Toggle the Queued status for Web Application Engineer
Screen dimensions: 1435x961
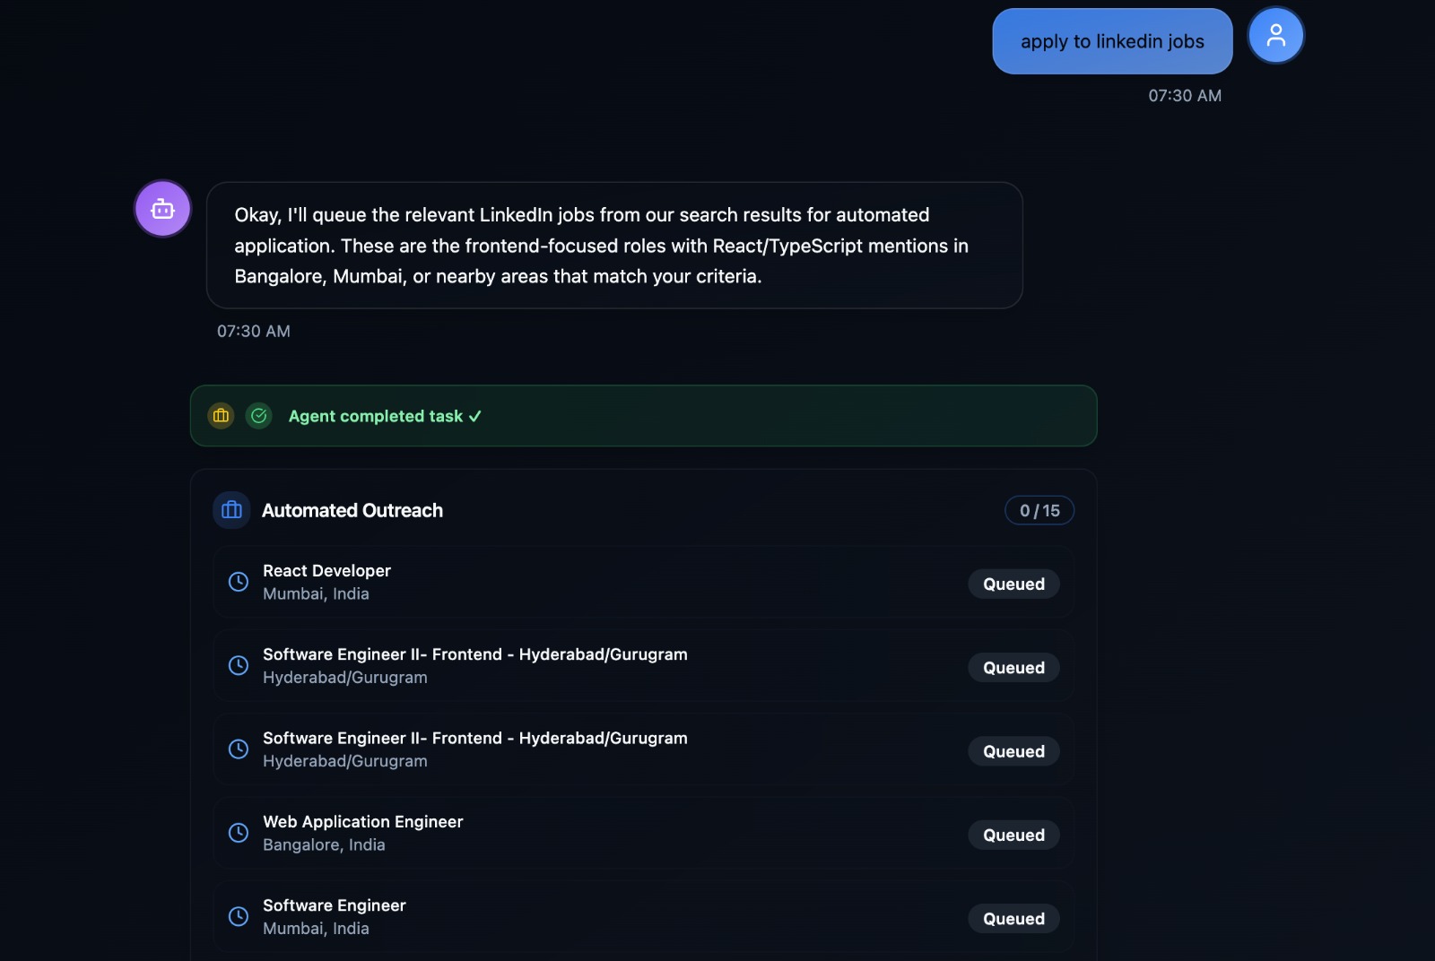(x=1013, y=835)
